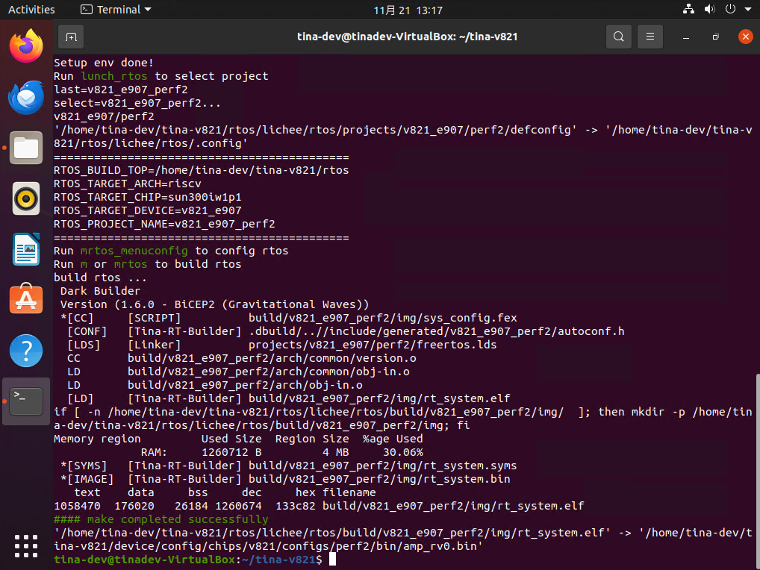Screen dimensions: 760x570
Task: Open a new terminal tab
Action: [x=70, y=37]
